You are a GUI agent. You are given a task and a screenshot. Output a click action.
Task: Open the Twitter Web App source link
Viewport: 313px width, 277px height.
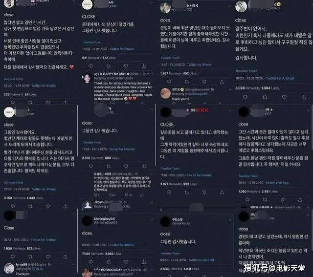tap(277, 183)
